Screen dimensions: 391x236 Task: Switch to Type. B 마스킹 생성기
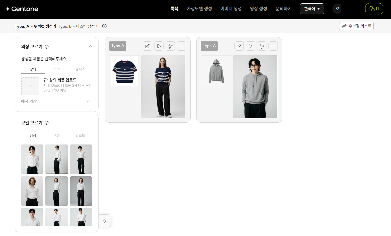78,26
